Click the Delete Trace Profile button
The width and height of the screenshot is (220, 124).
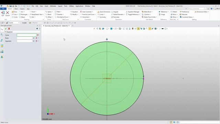149,17
